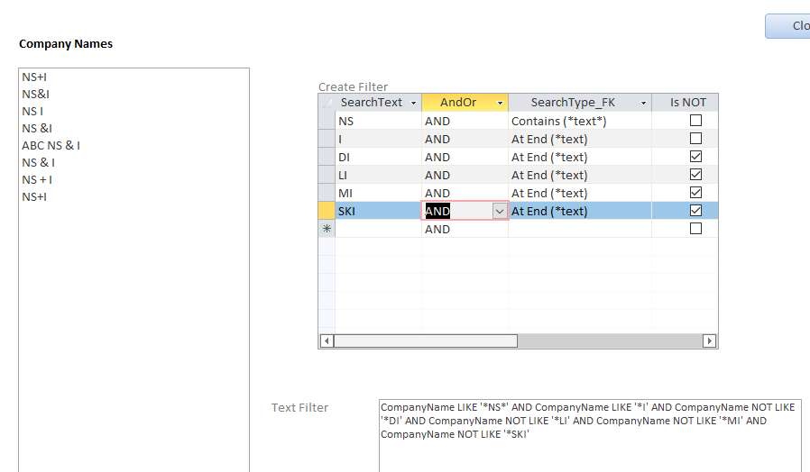Click AND cell in new record row
Image resolution: width=810 pixels, height=472 pixels.
[465, 229]
